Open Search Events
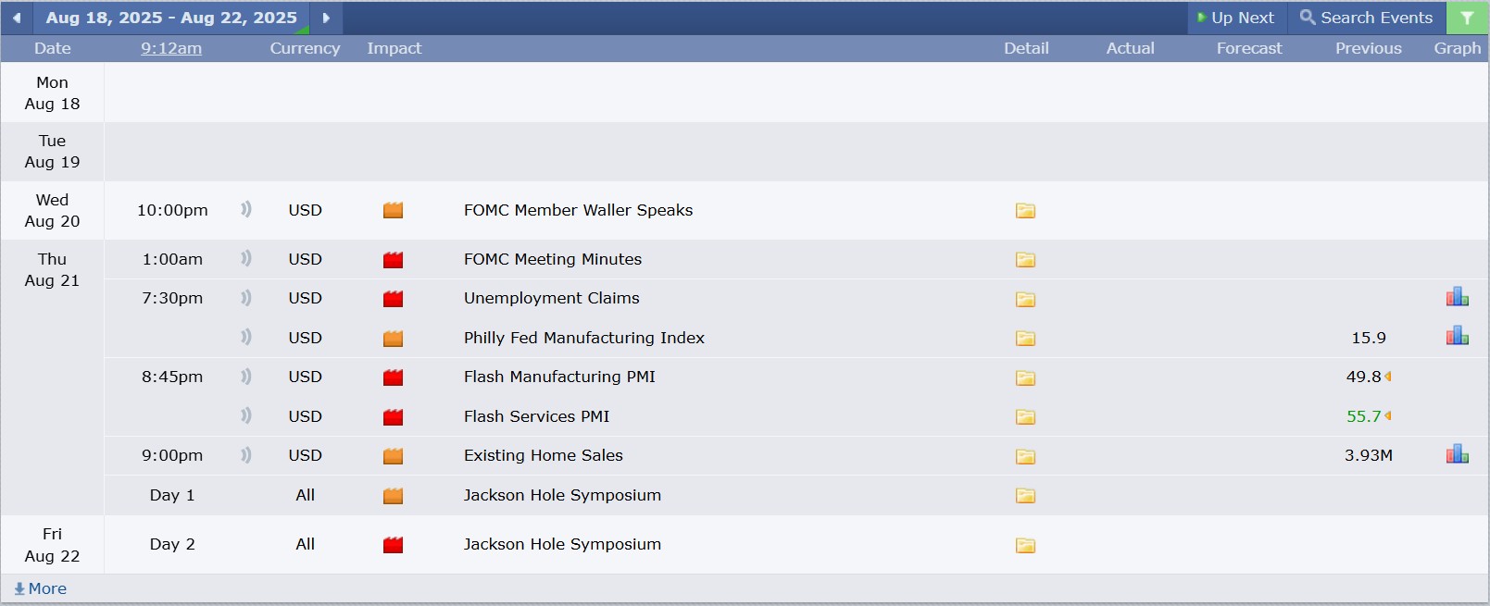This screenshot has height=606, width=1490. pyautogui.click(x=1367, y=18)
